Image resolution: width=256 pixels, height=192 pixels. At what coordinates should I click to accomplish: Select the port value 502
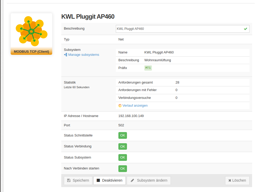pos(121,125)
